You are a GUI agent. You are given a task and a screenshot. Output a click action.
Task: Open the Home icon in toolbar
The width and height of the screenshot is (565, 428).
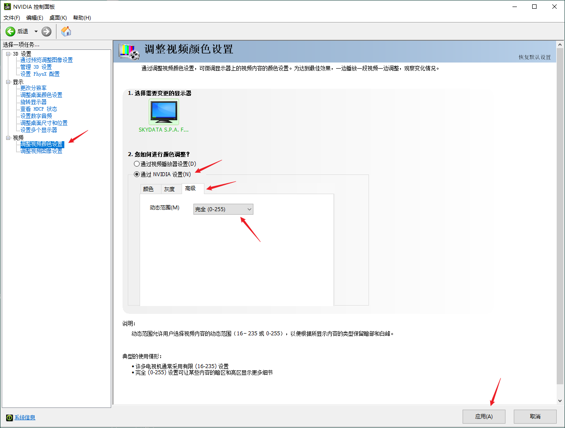pyautogui.click(x=66, y=31)
